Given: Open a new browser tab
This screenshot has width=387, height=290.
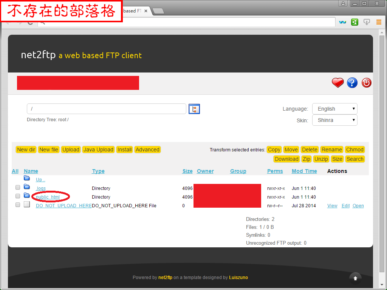Looking at the screenshot, I should point(158,11).
